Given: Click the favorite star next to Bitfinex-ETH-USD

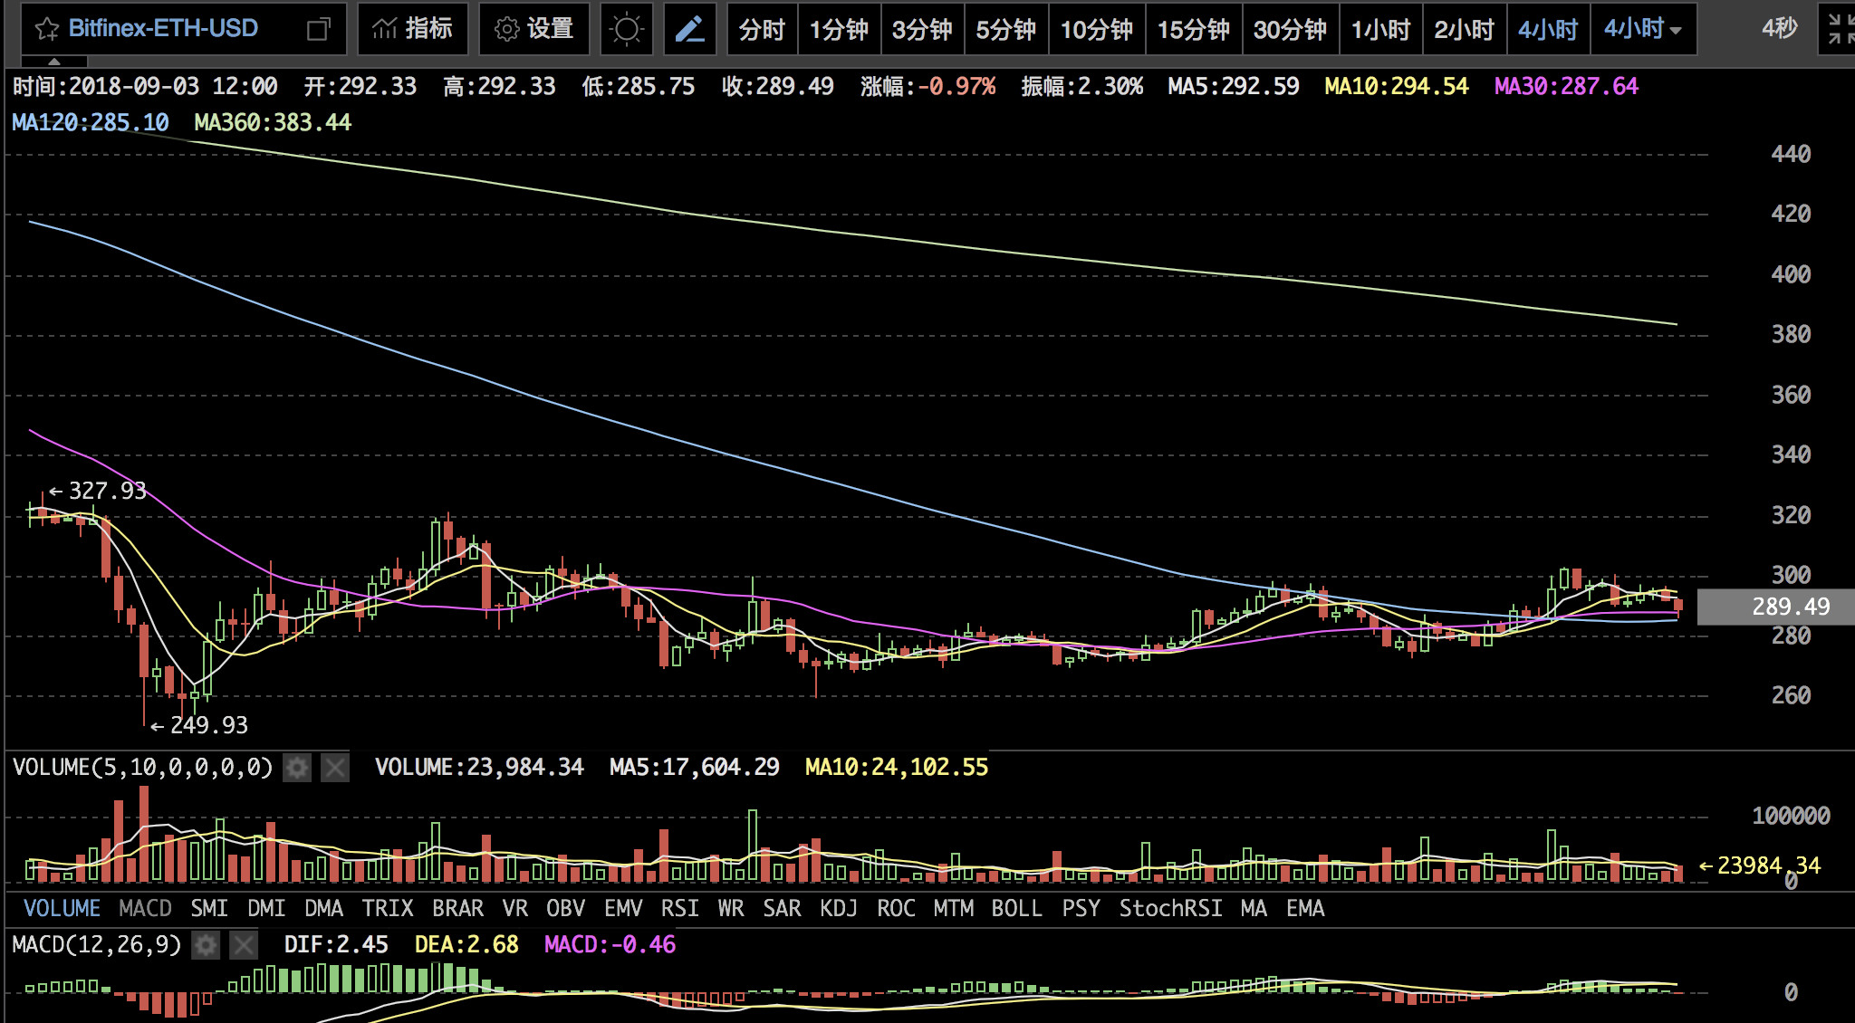Looking at the screenshot, I should coord(47,29).
